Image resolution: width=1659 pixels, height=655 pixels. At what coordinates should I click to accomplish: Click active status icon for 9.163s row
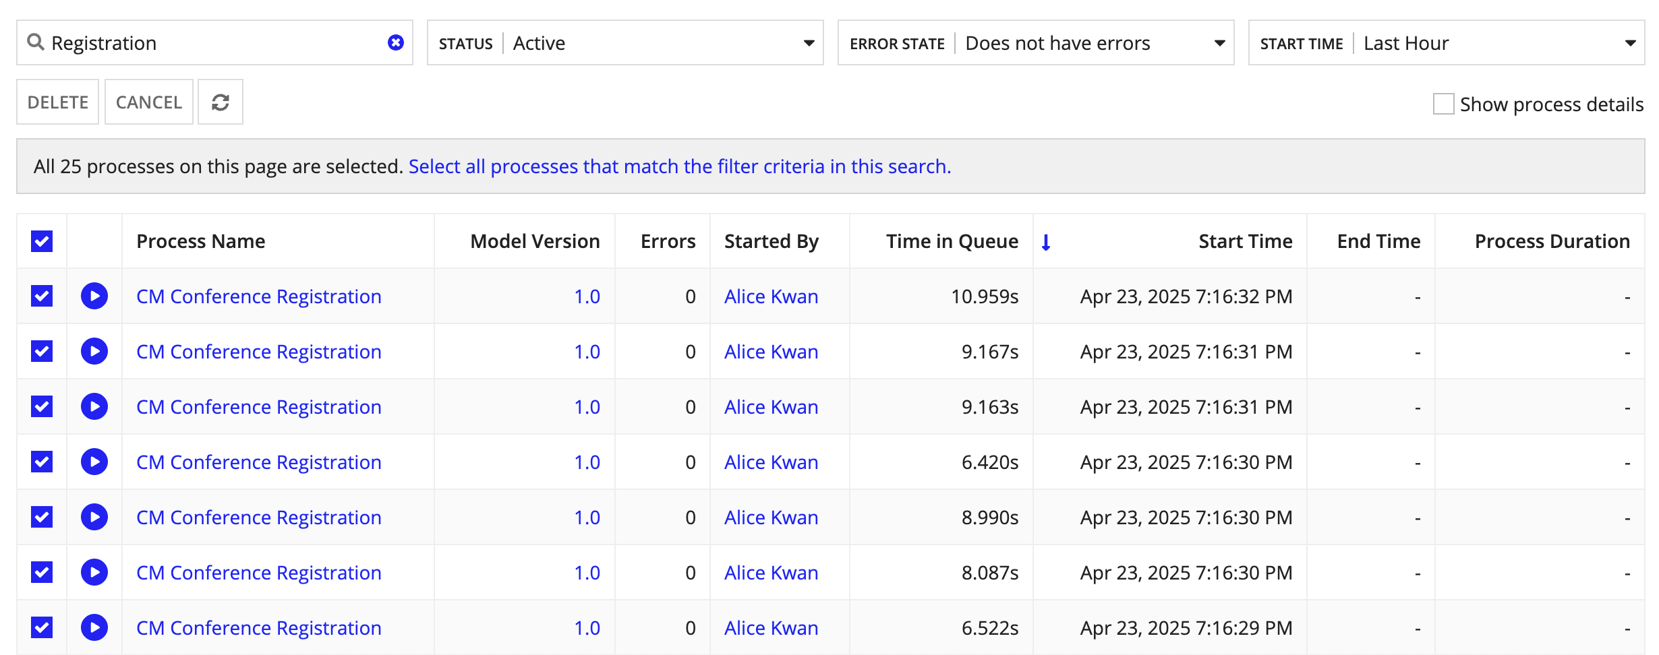click(94, 406)
